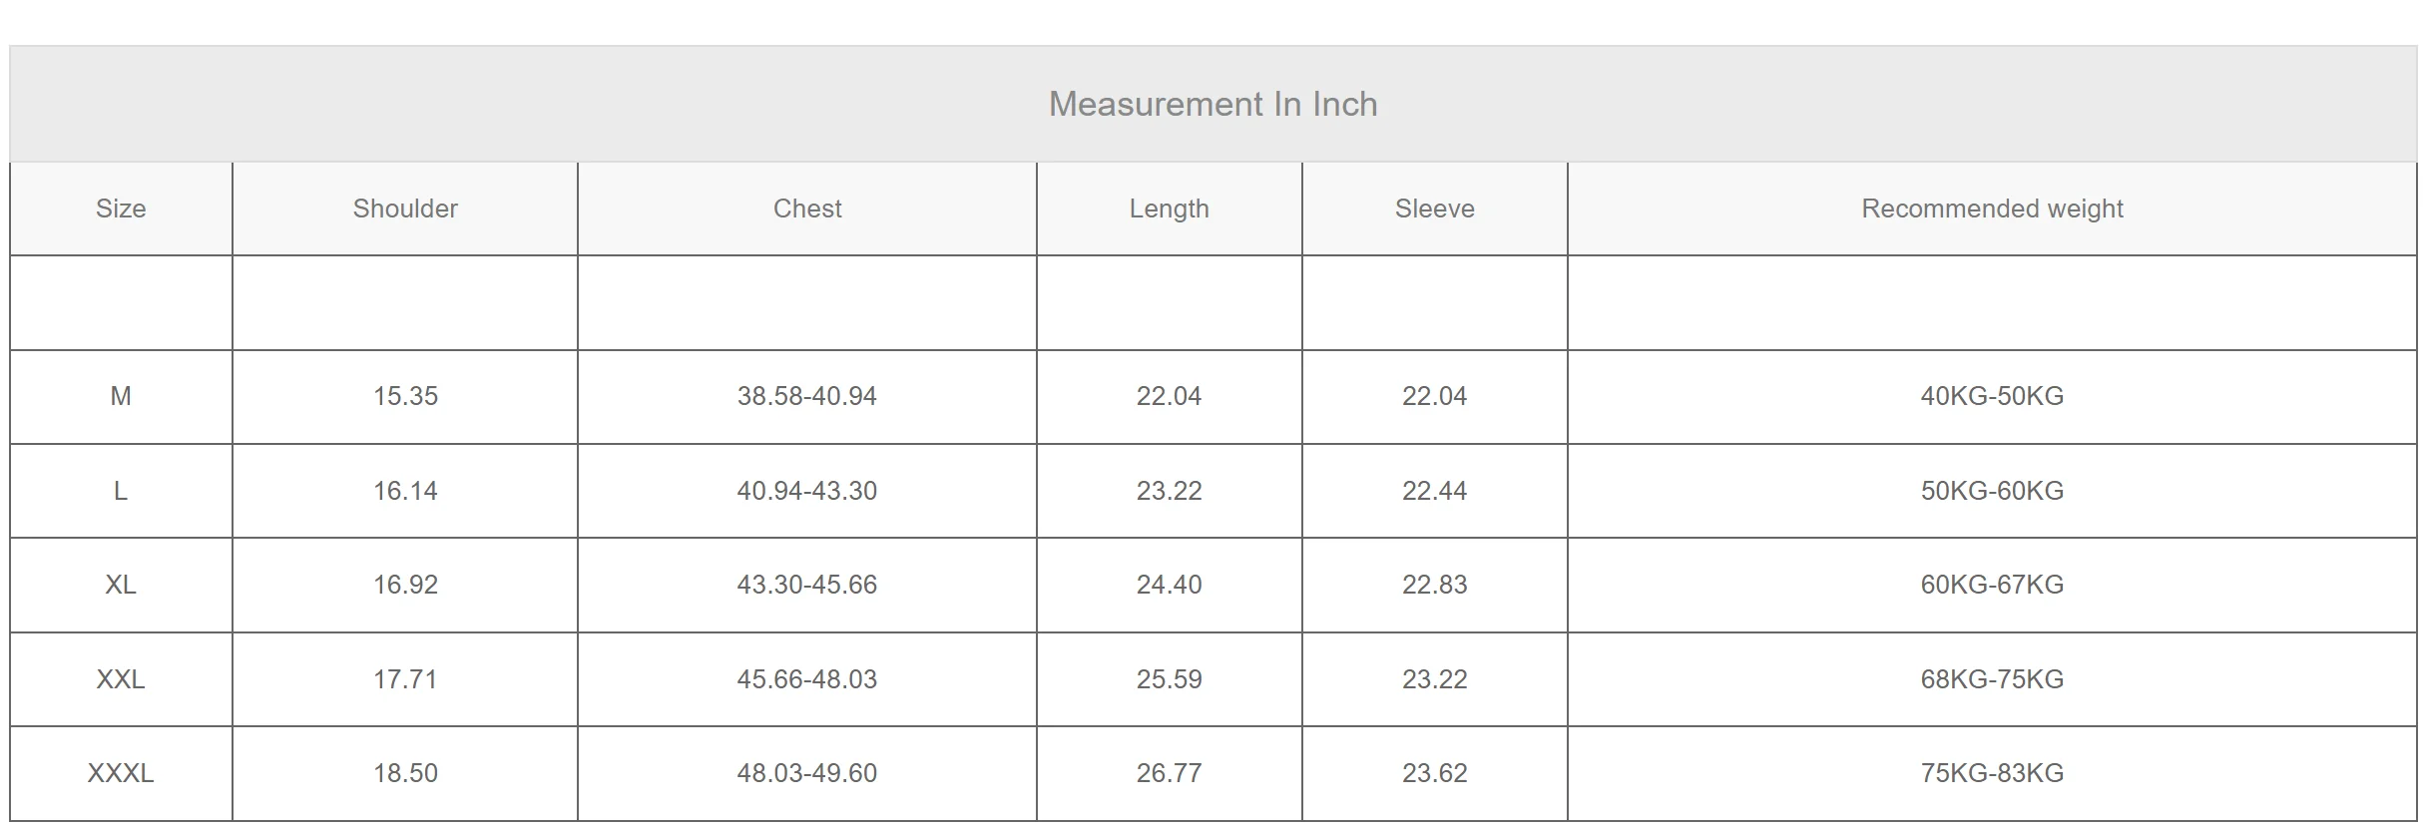Click the Length column header

pos(1169,208)
